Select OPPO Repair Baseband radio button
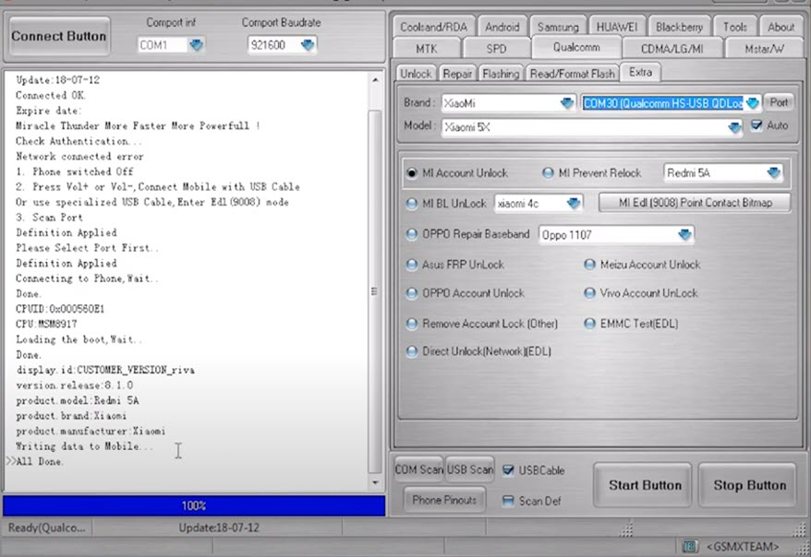 (412, 234)
